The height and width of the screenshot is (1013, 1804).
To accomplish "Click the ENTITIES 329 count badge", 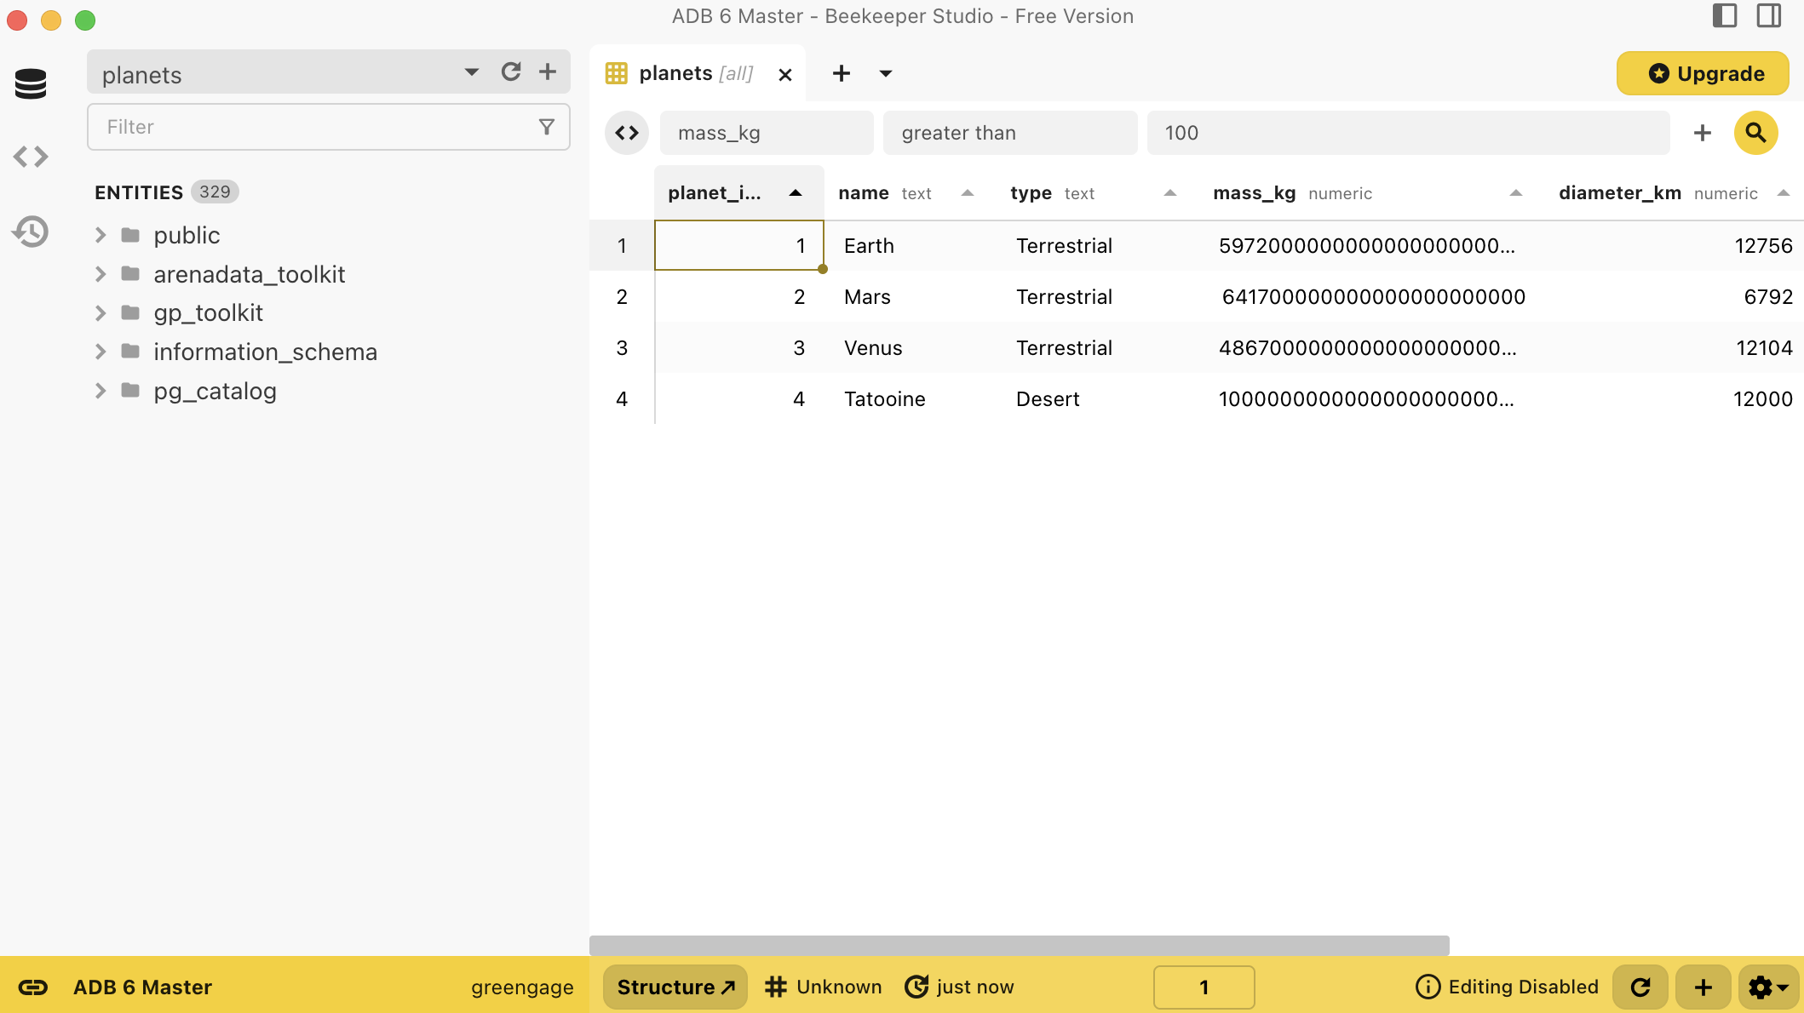I will click(215, 192).
